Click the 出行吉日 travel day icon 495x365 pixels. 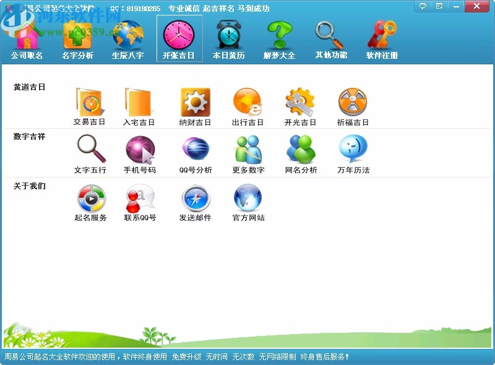[x=247, y=102]
